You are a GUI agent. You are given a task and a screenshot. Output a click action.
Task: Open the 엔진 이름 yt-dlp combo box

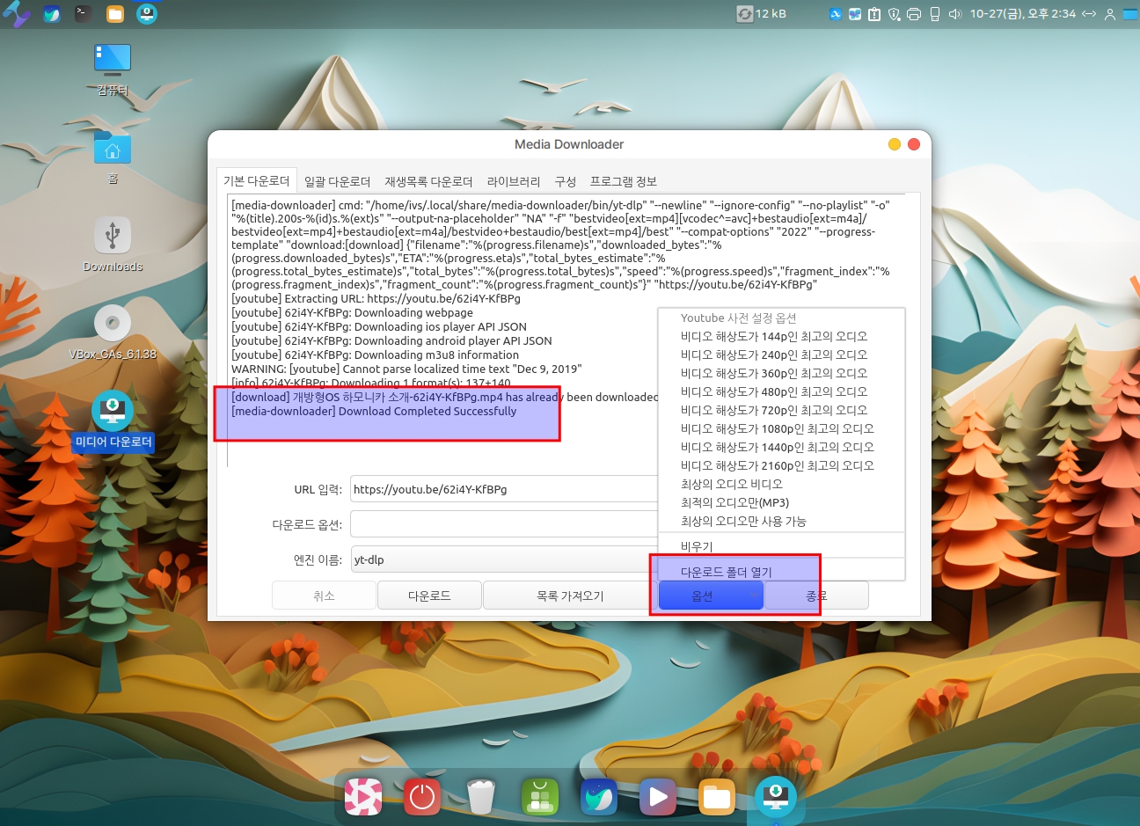(x=503, y=559)
